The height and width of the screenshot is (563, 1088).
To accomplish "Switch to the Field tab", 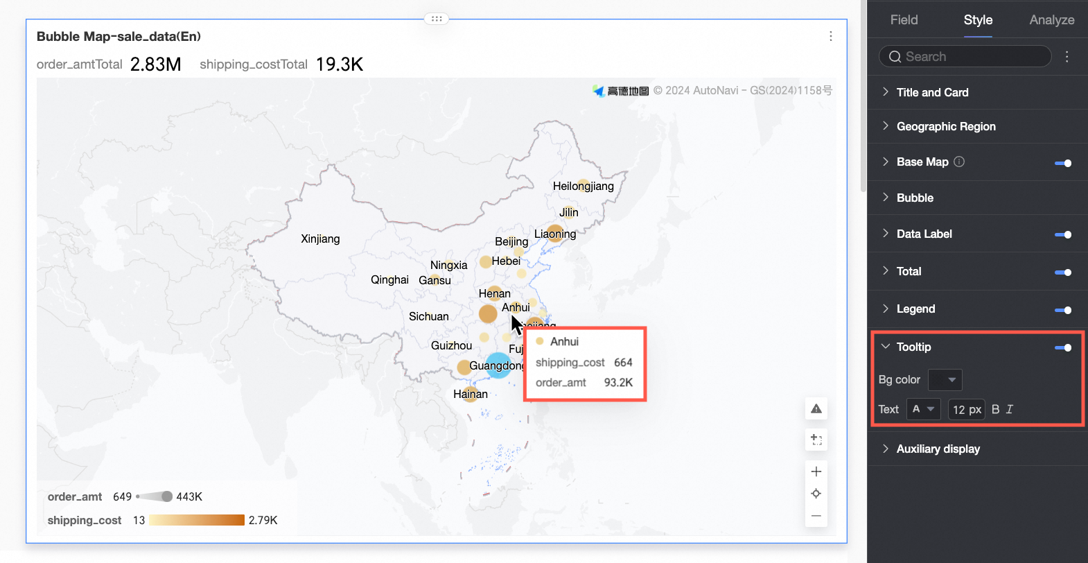I will coord(904,20).
